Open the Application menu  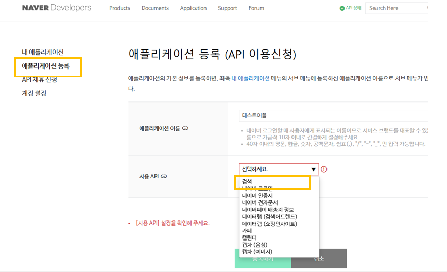(x=193, y=8)
